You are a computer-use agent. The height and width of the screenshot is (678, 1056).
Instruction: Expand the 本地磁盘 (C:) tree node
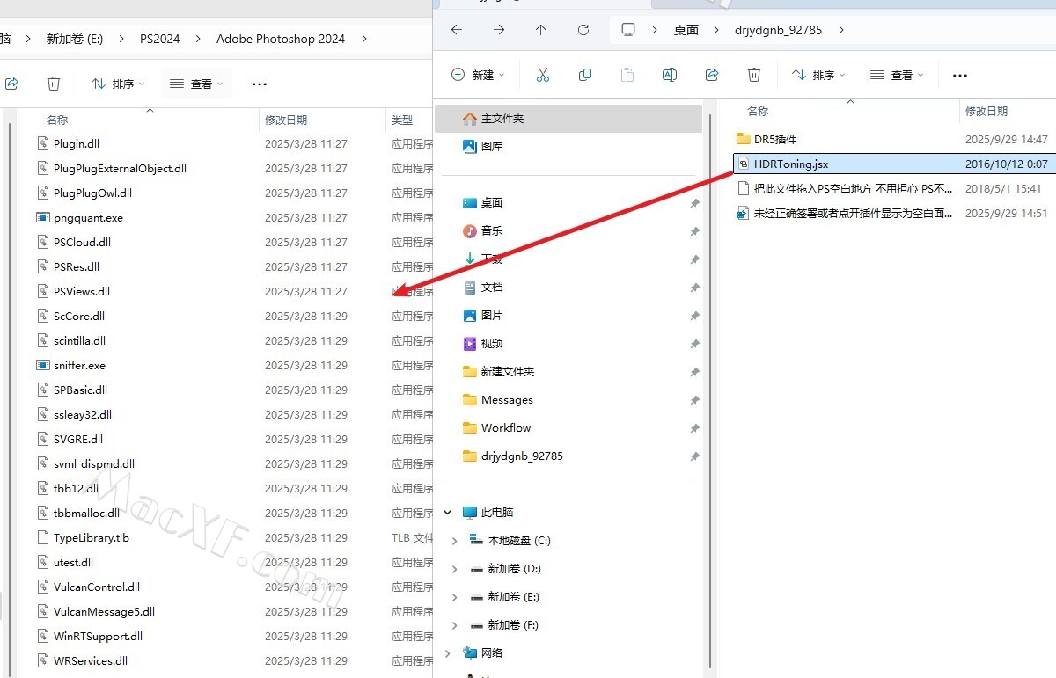click(x=455, y=541)
